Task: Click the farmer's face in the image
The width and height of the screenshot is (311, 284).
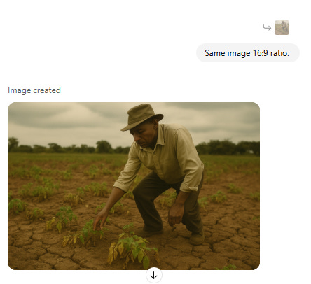Action: (x=143, y=136)
